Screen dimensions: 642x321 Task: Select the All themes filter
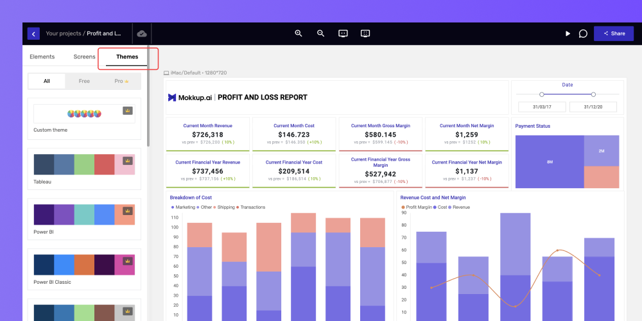[47, 81]
